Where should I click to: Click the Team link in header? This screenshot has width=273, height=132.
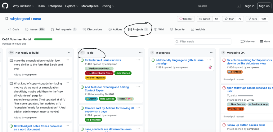(x=41, y=6)
